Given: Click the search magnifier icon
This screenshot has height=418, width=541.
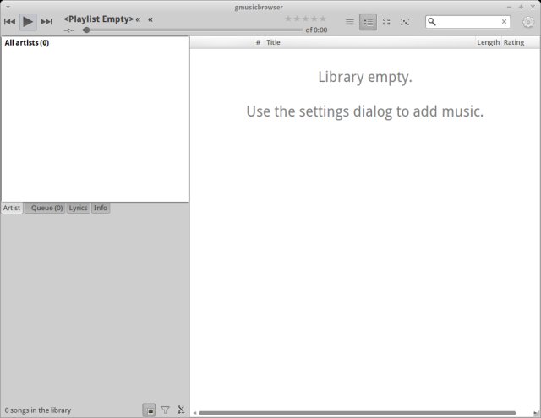Looking at the screenshot, I should [x=432, y=22].
